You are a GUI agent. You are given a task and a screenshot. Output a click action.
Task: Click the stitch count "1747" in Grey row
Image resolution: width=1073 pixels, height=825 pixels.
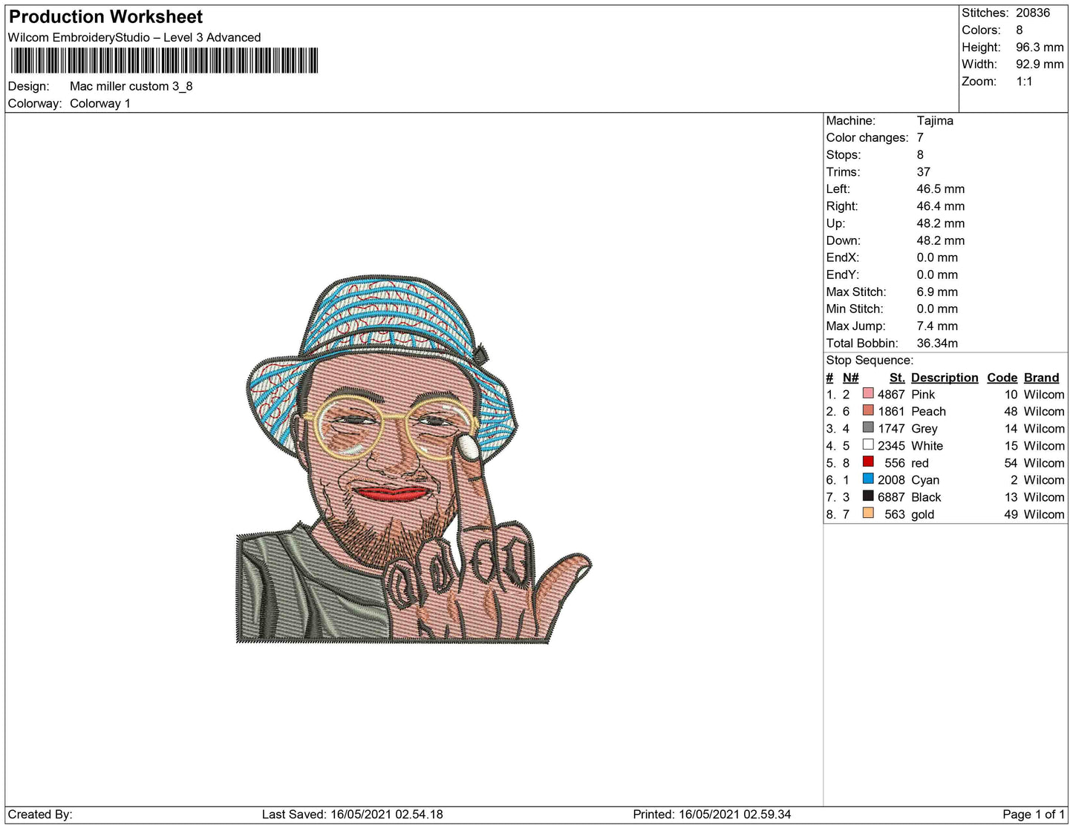[x=891, y=428]
